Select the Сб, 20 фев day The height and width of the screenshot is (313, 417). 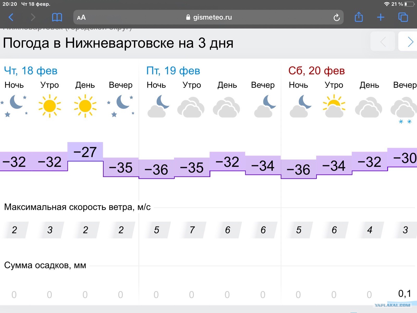[x=316, y=71]
